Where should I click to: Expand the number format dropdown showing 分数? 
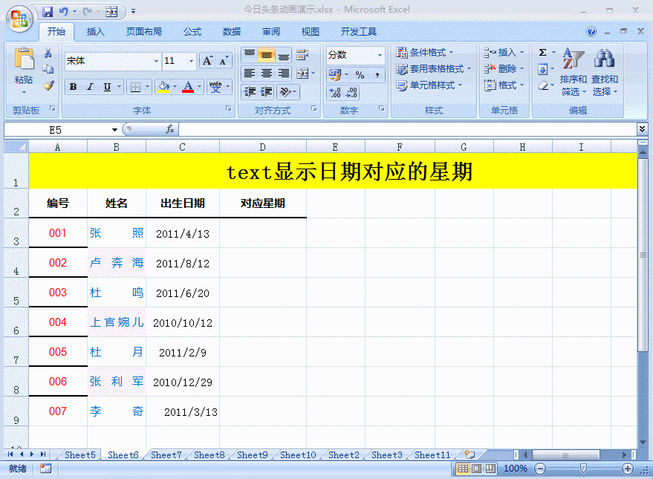click(380, 55)
